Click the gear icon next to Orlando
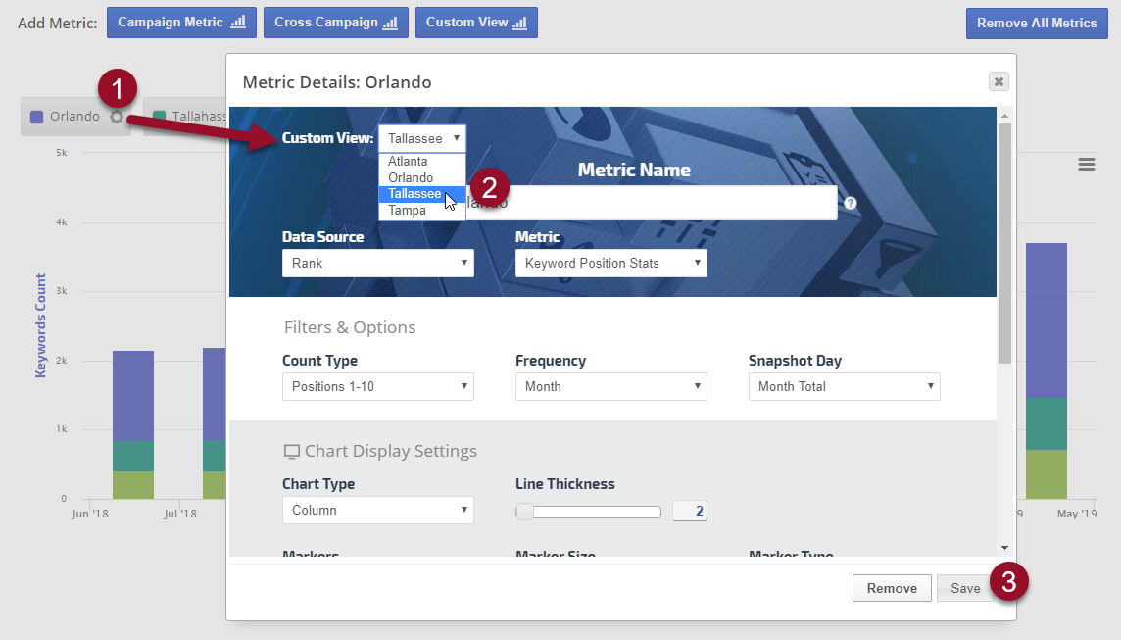The image size is (1121, 640). click(x=117, y=117)
